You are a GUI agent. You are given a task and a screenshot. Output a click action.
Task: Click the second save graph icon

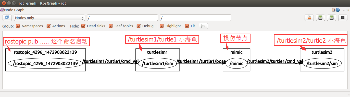[x=331, y=18]
